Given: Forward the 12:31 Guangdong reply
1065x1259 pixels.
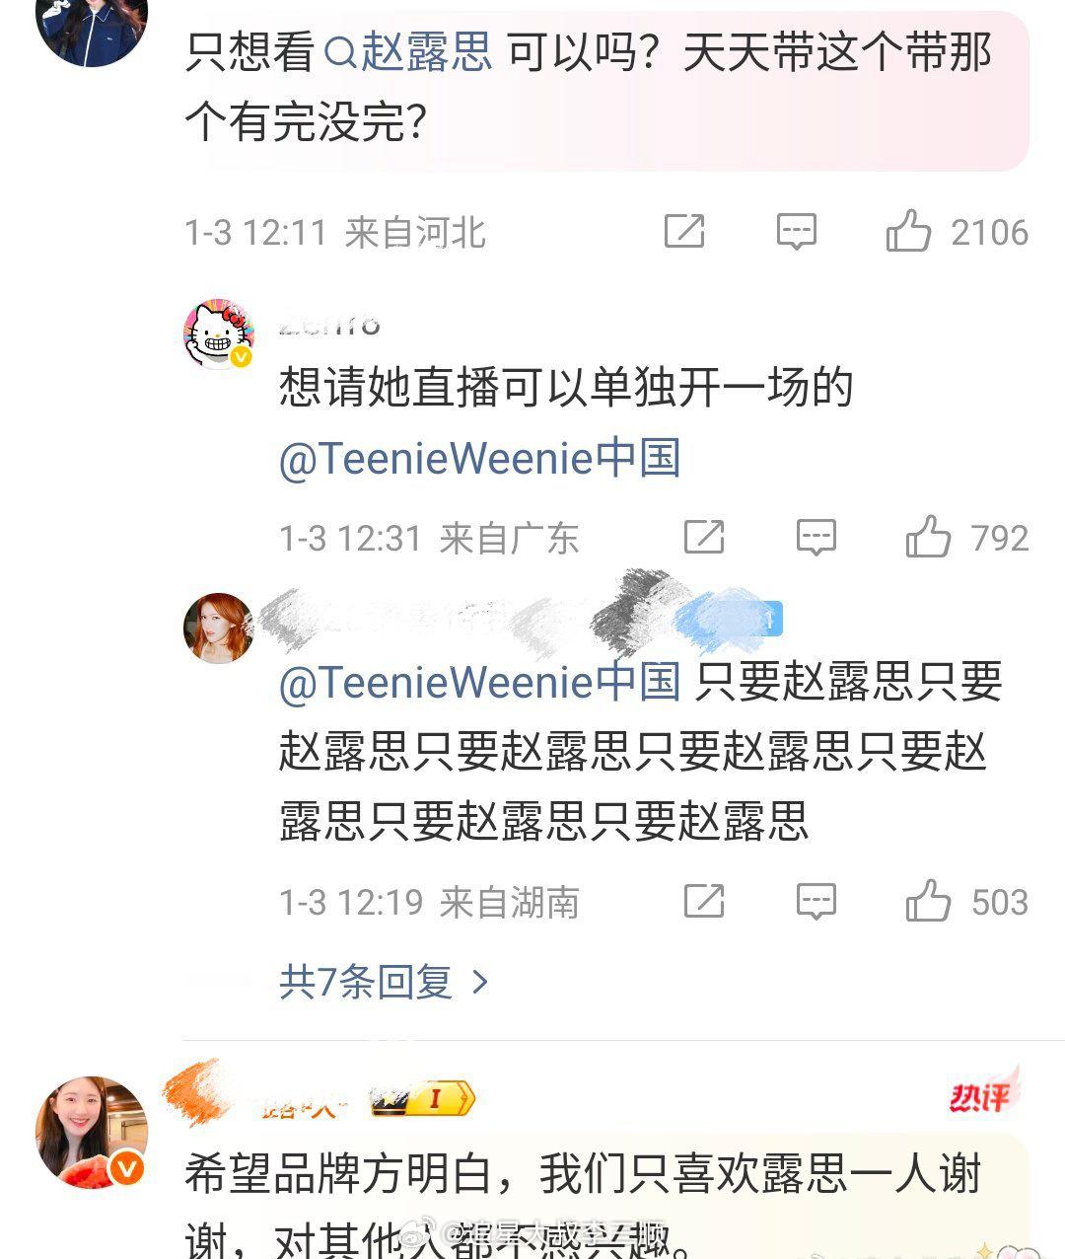Looking at the screenshot, I should [x=704, y=537].
